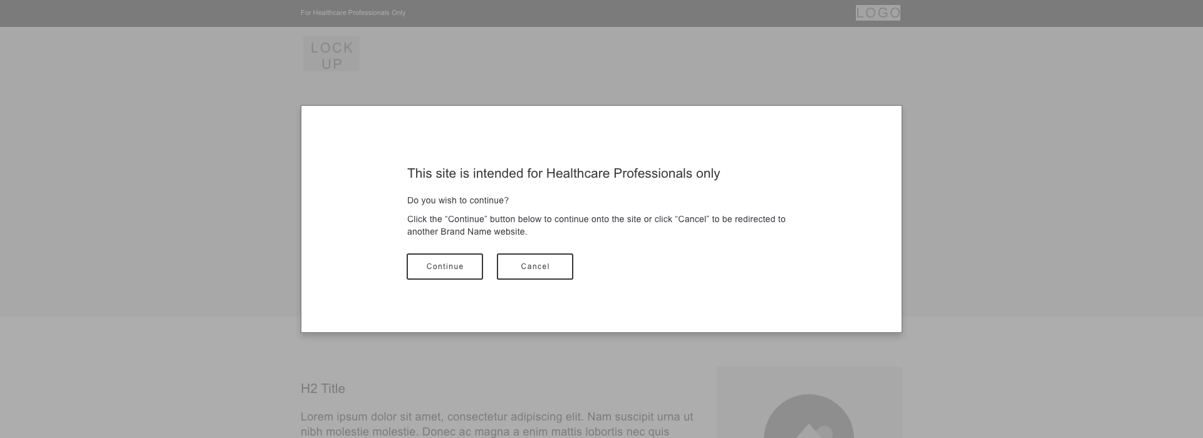Click the dimmed overlay right of the dialog
The height and width of the screenshot is (438, 1203).
click(x=1053, y=219)
